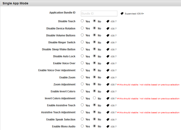Screen dimensions: 181x130
Task: Click the tag icon in Invert Colors Adjustment row
Action: pos(108,98)
